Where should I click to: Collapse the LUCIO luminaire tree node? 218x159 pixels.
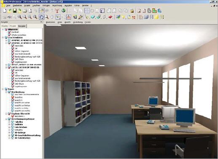(x=6, y=67)
